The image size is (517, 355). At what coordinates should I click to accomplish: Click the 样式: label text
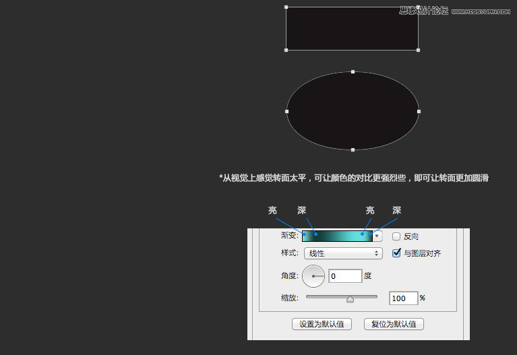pos(290,253)
